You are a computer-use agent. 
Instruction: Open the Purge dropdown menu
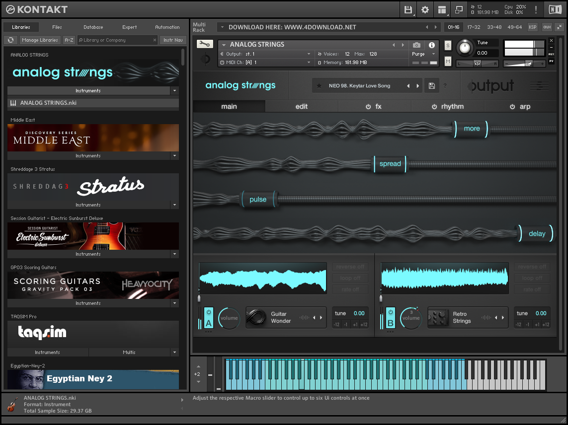(423, 54)
